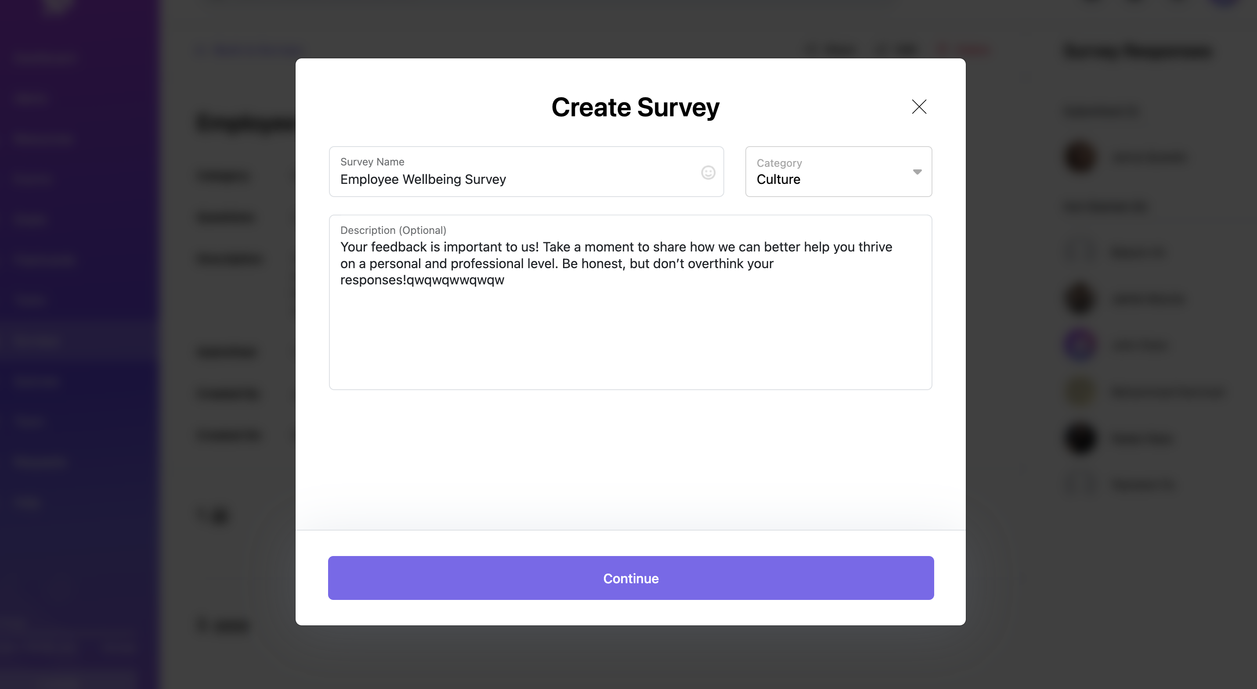Select the second brown avatar in respondents list

(1080, 298)
